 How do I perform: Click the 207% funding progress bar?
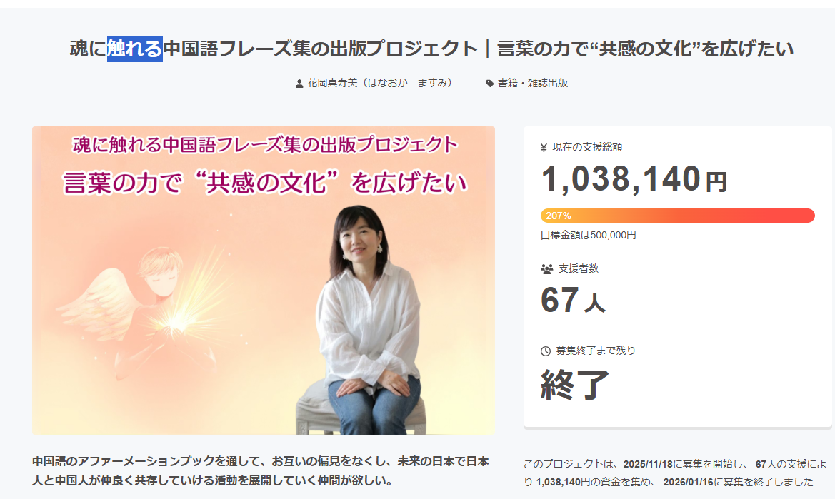[x=677, y=216]
